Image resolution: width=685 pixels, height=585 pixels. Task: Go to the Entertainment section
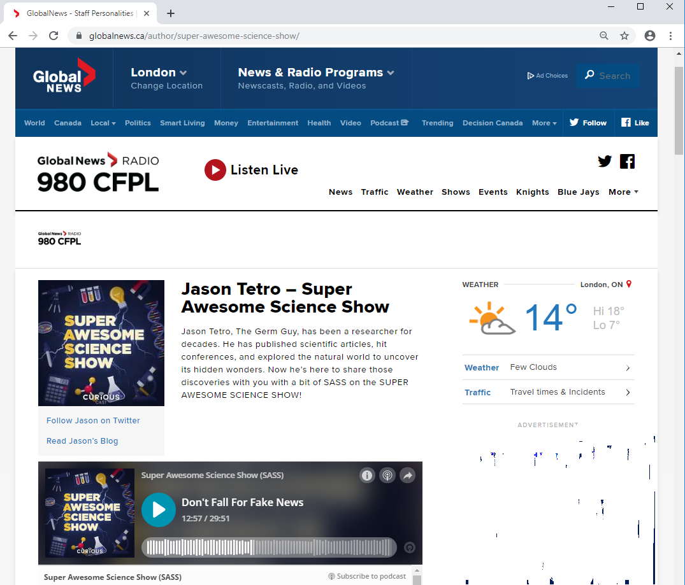[x=273, y=123]
